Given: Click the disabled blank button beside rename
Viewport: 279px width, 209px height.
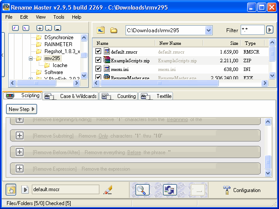Looking at the screenshot, I should point(197,190).
